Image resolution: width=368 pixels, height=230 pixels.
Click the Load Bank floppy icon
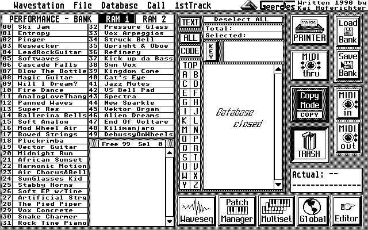click(347, 31)
